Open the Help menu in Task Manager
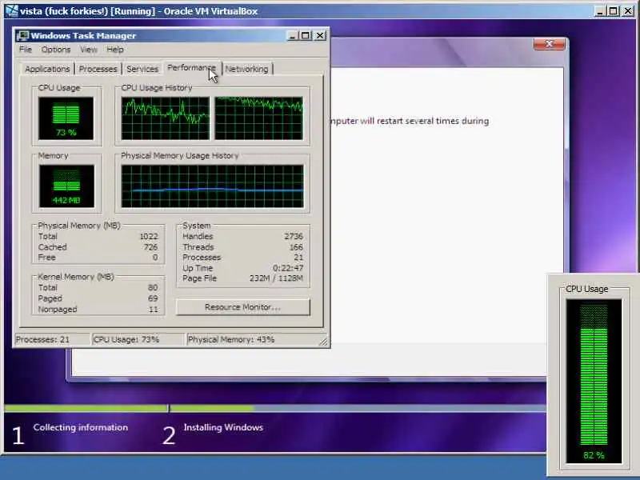640x480 pixels. [x=115, y=50]
